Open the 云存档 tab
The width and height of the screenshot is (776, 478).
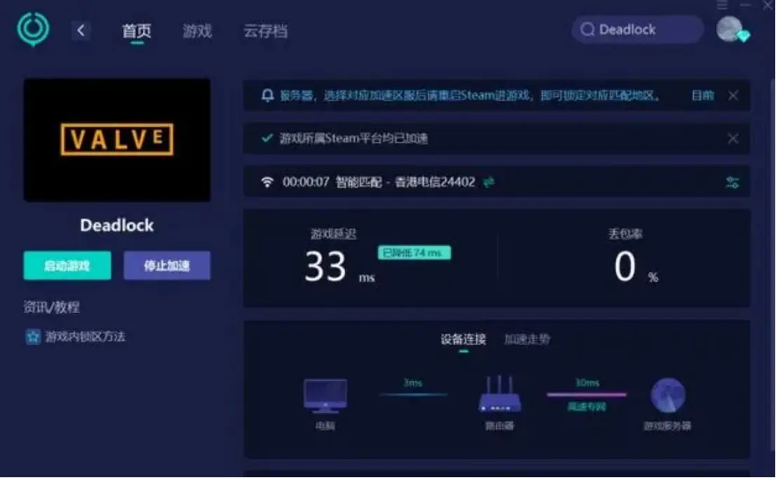click(x=265, y=31)
